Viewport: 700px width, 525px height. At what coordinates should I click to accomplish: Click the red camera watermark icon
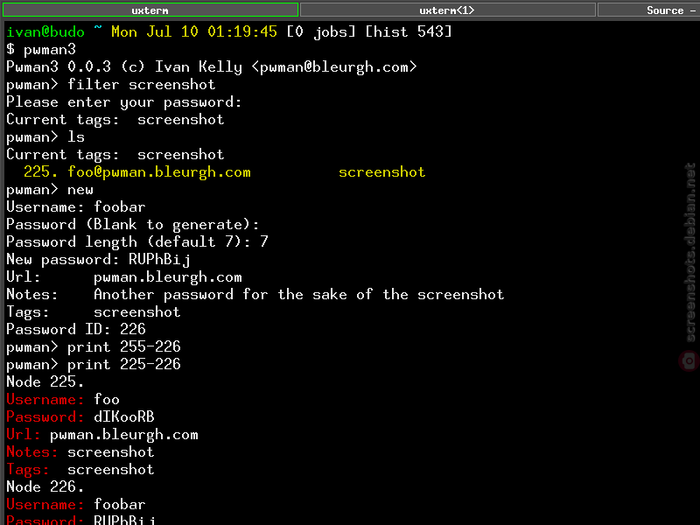tap(689, 360)
